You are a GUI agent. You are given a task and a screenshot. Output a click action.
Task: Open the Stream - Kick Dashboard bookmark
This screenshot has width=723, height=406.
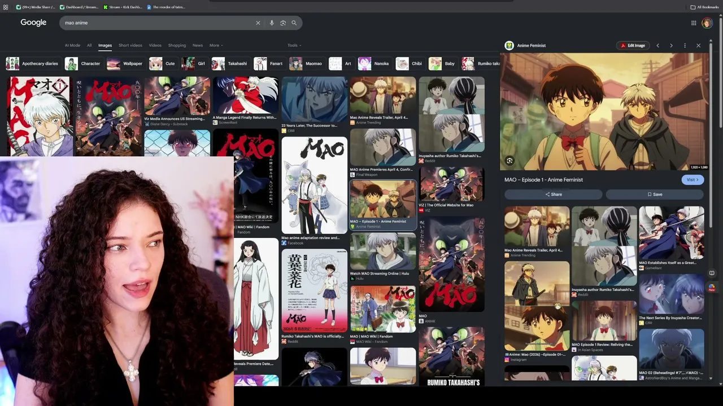pos(123,7)
